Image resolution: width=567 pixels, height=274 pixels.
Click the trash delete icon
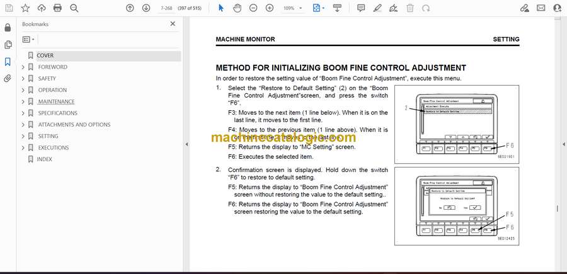pos(409,8)
